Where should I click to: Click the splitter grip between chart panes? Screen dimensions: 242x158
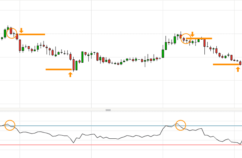pos(108,110)
